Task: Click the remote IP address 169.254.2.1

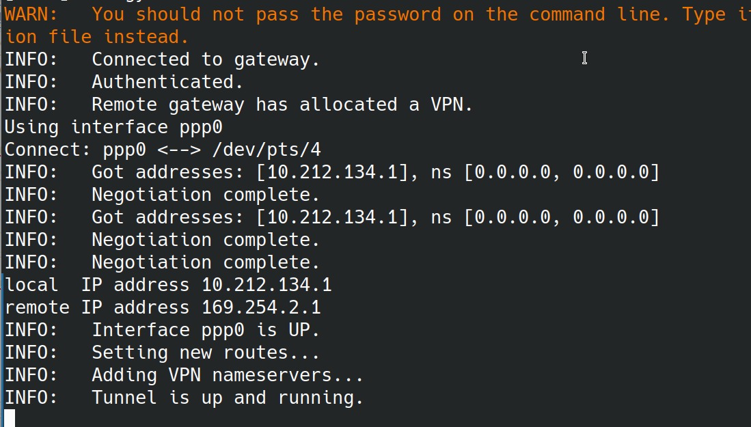Action: coord(261,307)
